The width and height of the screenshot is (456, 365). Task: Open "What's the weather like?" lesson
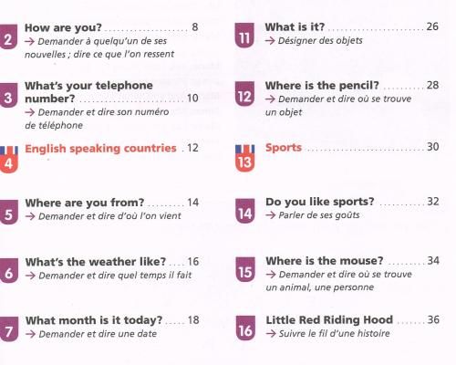pyautogui.click(x=96, y=262)
